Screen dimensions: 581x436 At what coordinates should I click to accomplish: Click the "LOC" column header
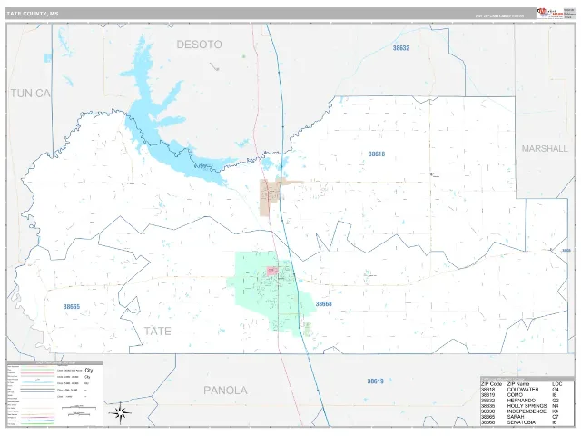click(556, 384)
